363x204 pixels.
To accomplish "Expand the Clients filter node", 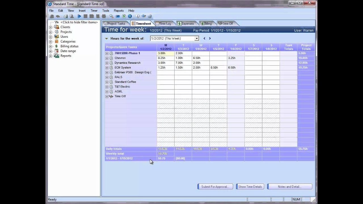I will pyautogui.click(x=50, y=27).
